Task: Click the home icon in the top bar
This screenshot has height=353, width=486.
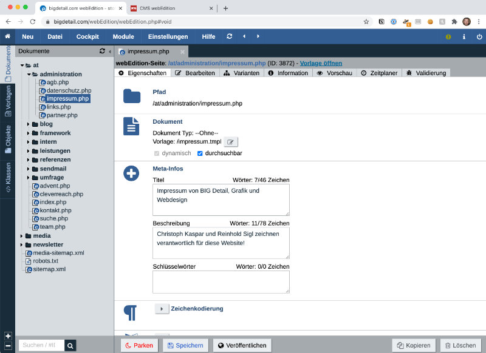Action: [x=7, y=36]
